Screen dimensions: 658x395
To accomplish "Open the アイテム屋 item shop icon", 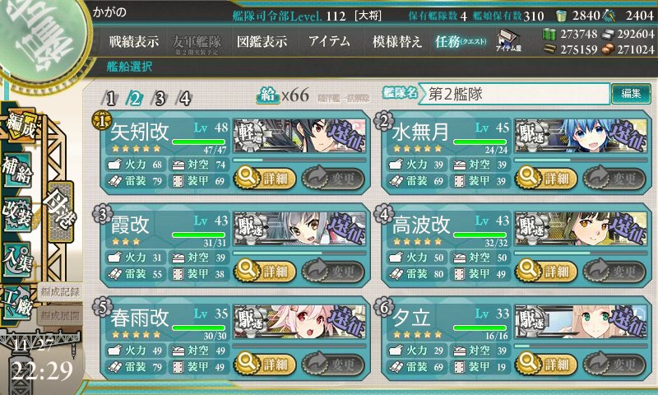I will click(x=507, y=40).
